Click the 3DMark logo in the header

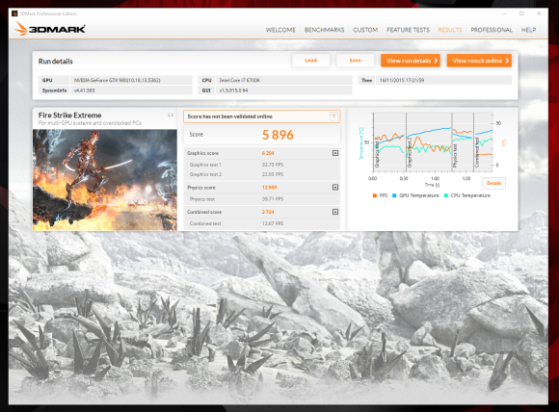50,29
